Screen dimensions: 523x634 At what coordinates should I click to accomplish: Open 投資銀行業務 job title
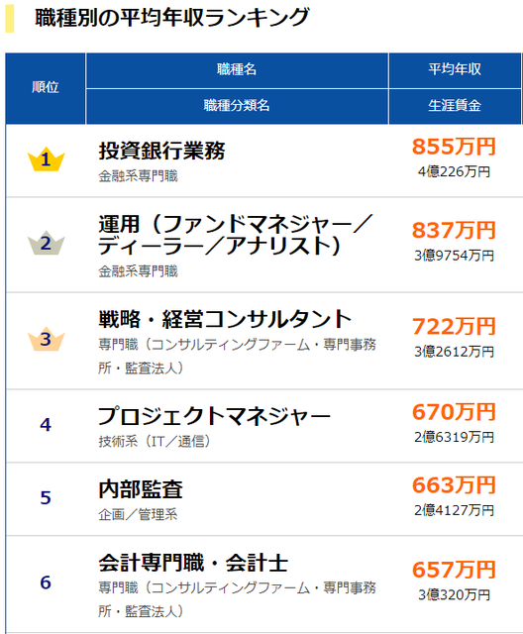click(161, 151)
